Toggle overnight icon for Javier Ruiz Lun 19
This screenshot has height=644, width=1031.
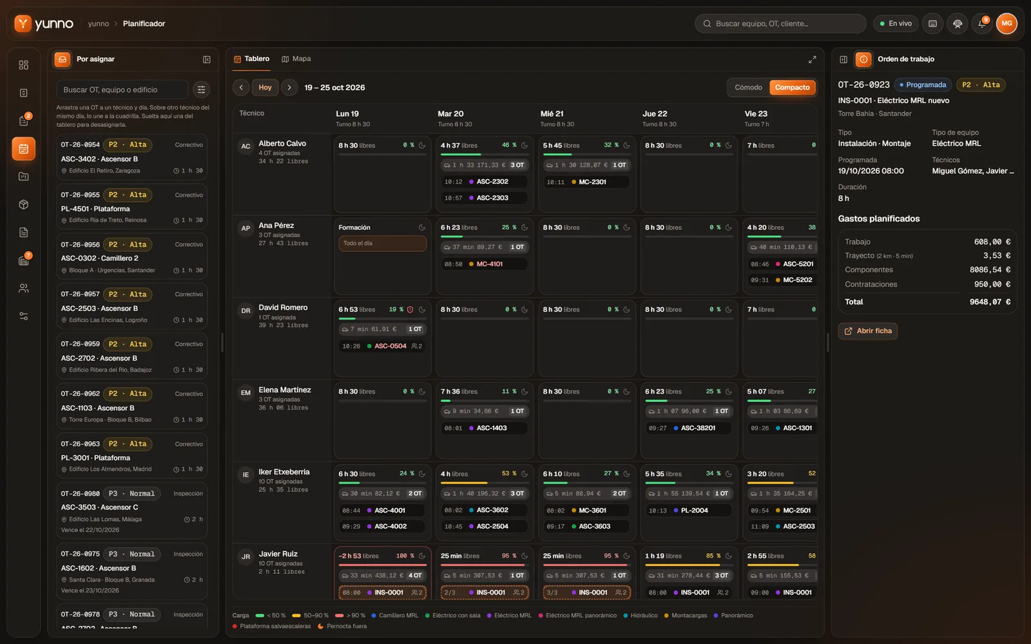[x=422, y=556]
